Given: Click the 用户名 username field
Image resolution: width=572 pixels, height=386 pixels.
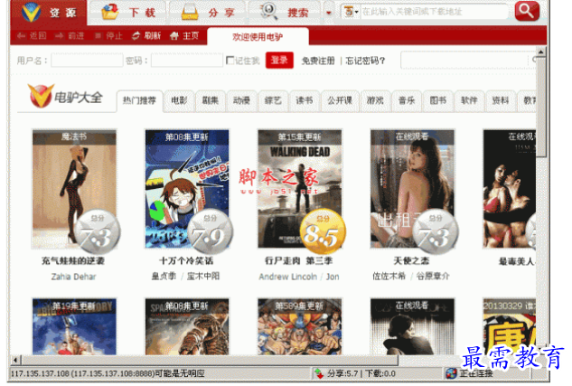Looking at the screenshot, I should click(x=87, y=61).
